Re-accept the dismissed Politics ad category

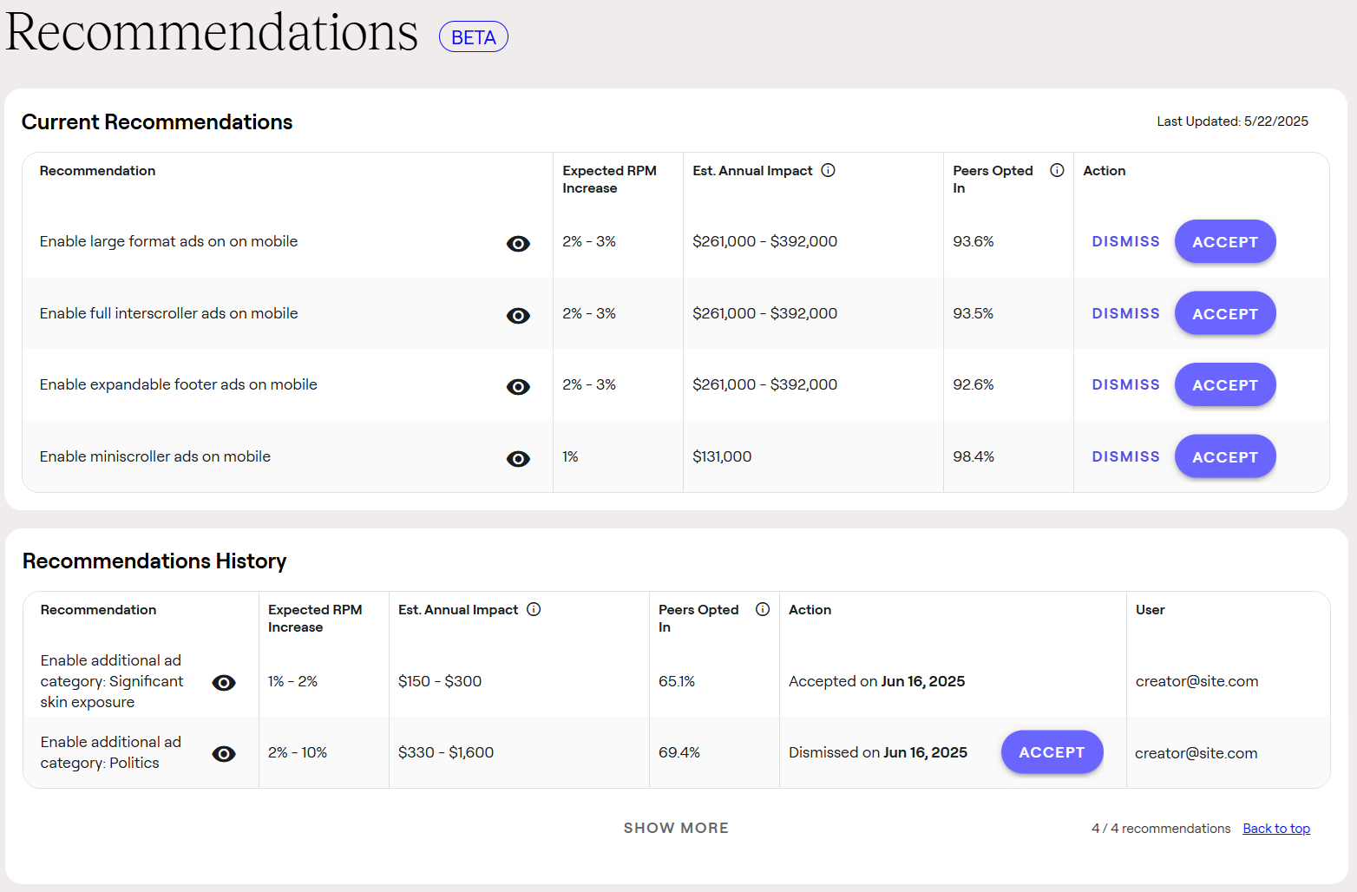pos(1052,752)
